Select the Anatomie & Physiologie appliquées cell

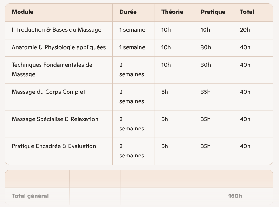pyautogui.click(x=59, y=47)
